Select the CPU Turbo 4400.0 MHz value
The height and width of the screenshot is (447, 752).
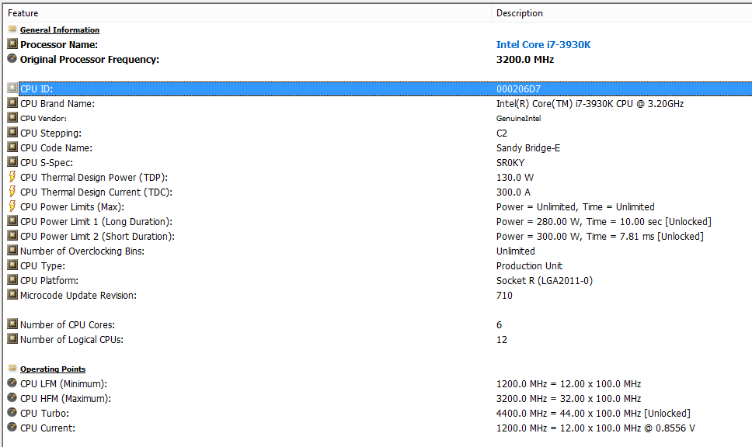pyautogui.click(x=594, y=414)
